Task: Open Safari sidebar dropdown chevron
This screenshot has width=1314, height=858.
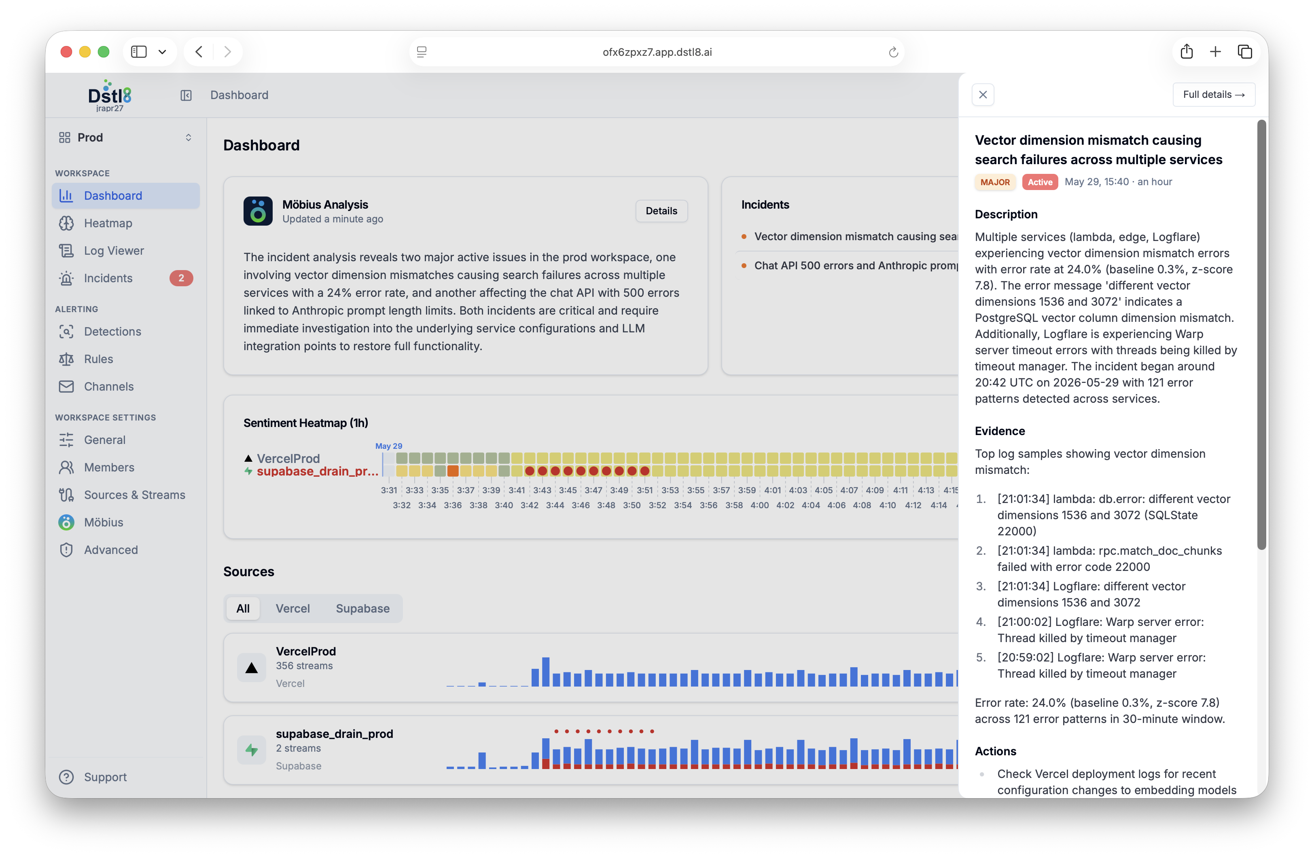Action: tap(162, 52)
